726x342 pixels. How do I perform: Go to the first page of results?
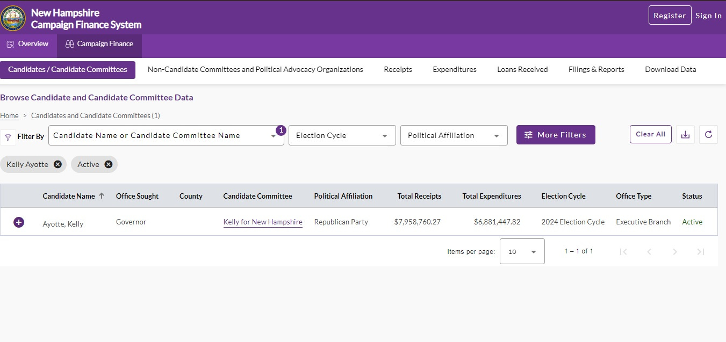623,251
